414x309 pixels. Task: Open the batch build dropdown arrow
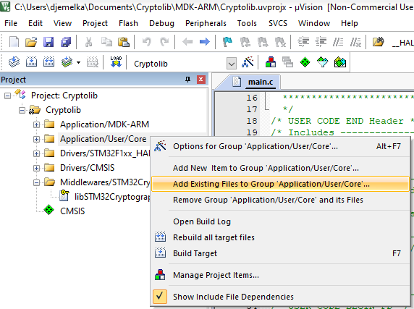click(78, 62)
